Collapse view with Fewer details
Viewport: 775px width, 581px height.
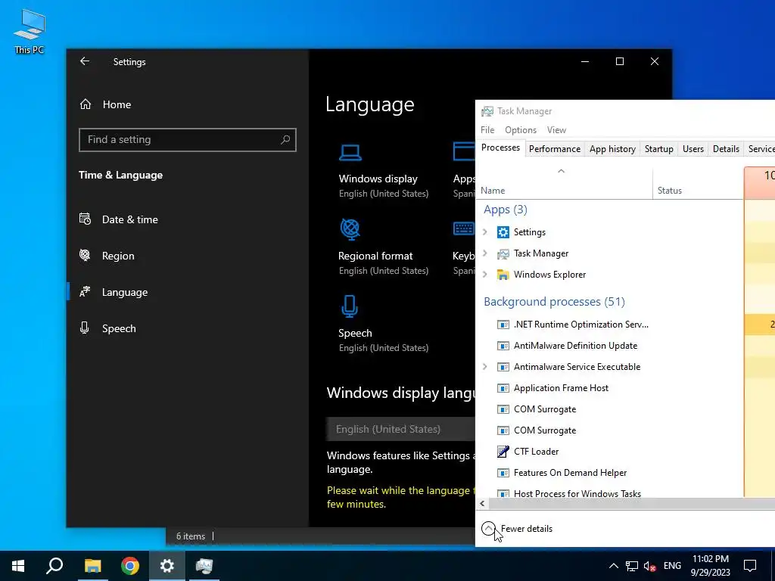click(x=517, y=529)
